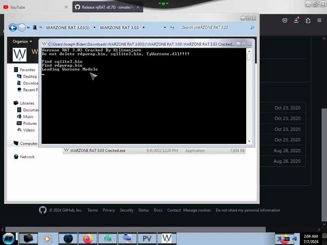The image size is (327, 245).
Task: Close the YouTube browser tab
Action: [x=66, y=7]
